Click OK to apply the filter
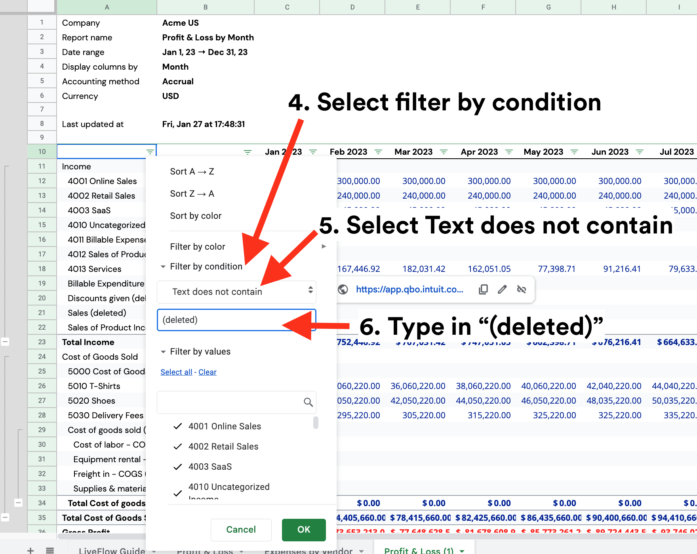The image size is (697, 554). point(304,530)
